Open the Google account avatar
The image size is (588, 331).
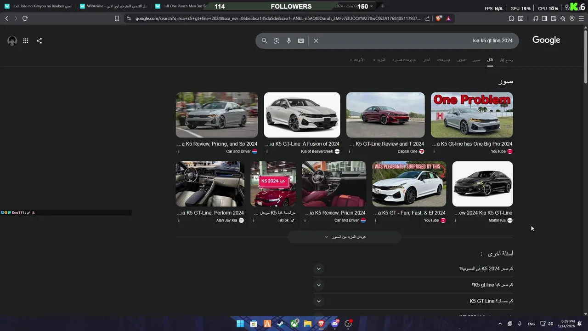click(12, 40)
